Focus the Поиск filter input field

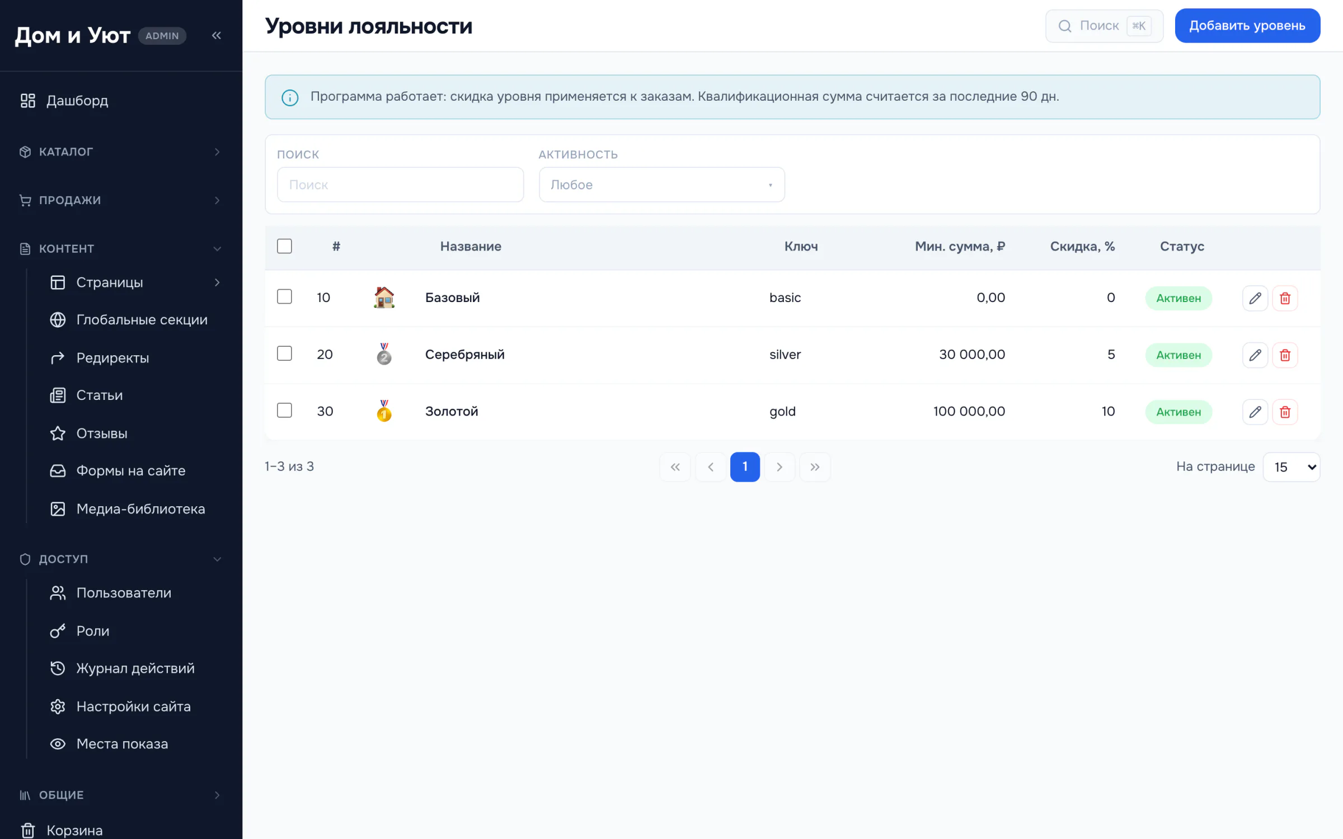tap(400, 185)
